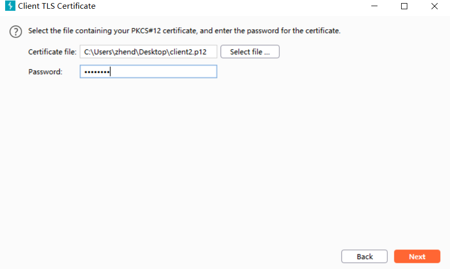
Task: Click the "Password:" label
Action: click(45, 72)
